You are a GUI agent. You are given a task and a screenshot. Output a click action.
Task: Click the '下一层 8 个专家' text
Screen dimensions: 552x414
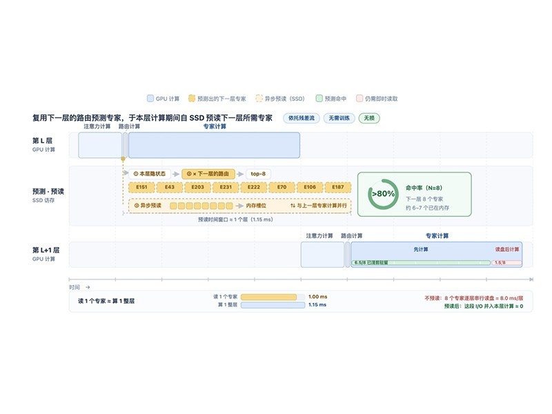pyautogui.click(x=424, y=199)
